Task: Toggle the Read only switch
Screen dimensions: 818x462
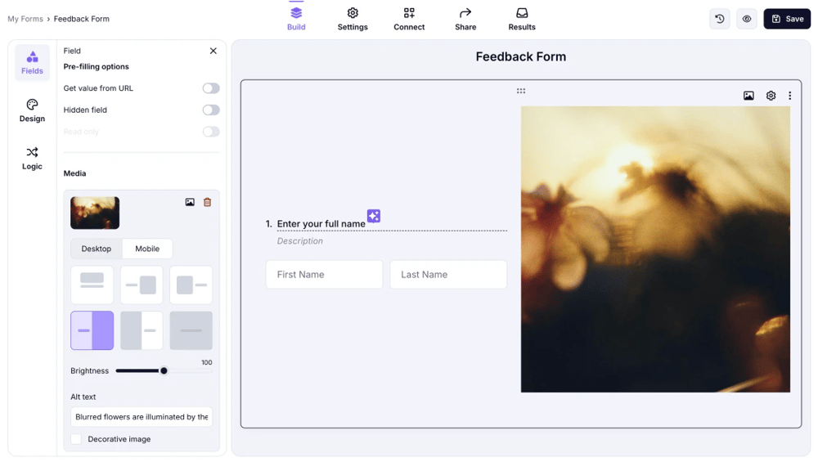Action: pos(211,132)
